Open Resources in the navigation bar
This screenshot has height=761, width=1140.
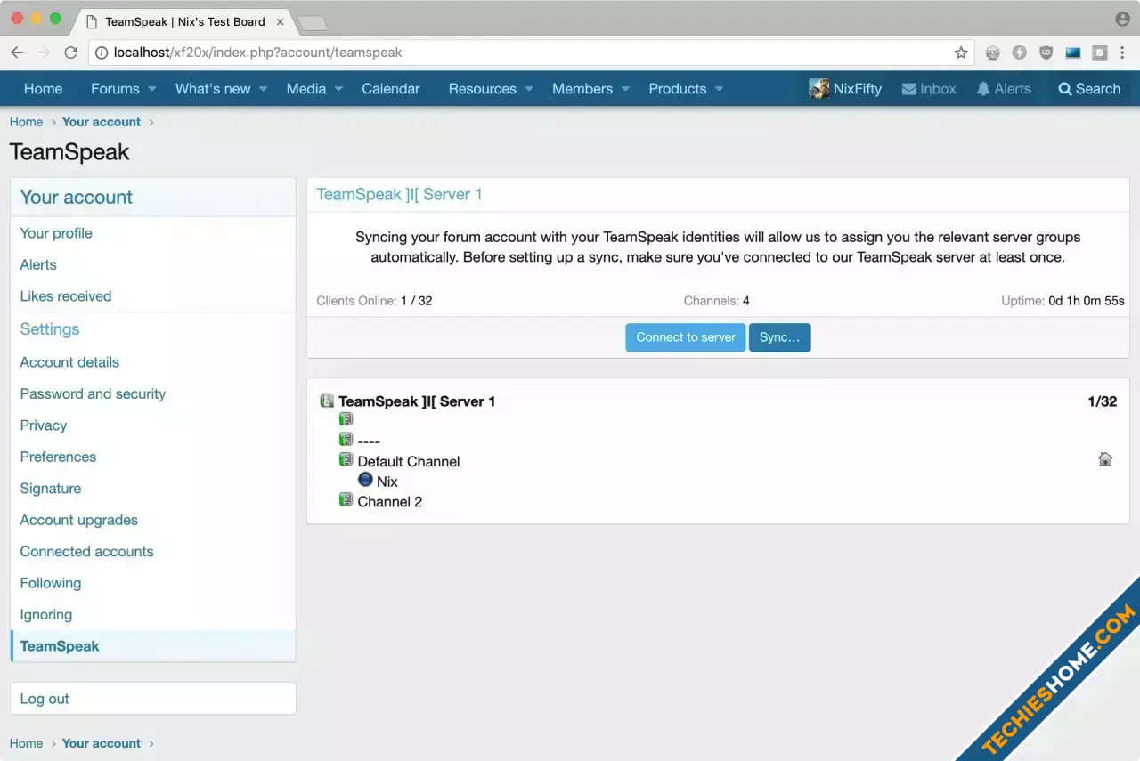[x=483, y=89]
